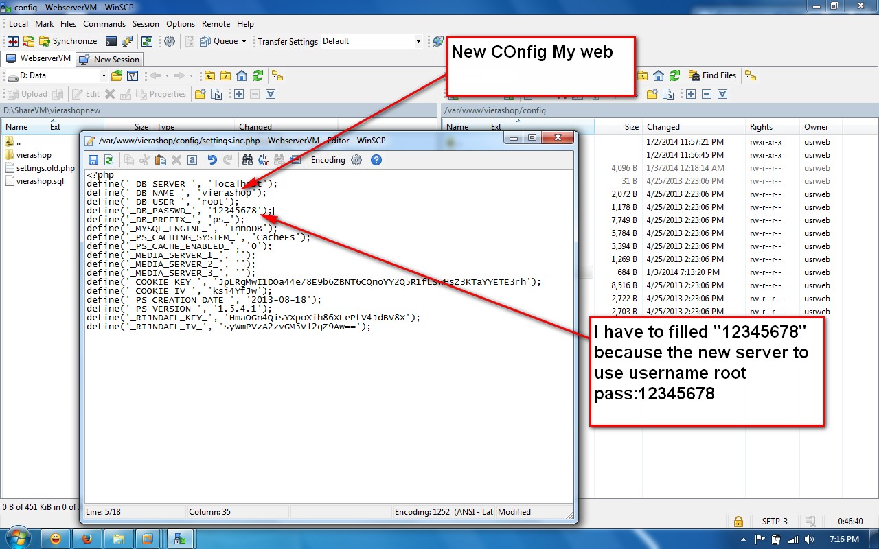
Task: Click the volume icon in system tray
Action: point(809,539)
